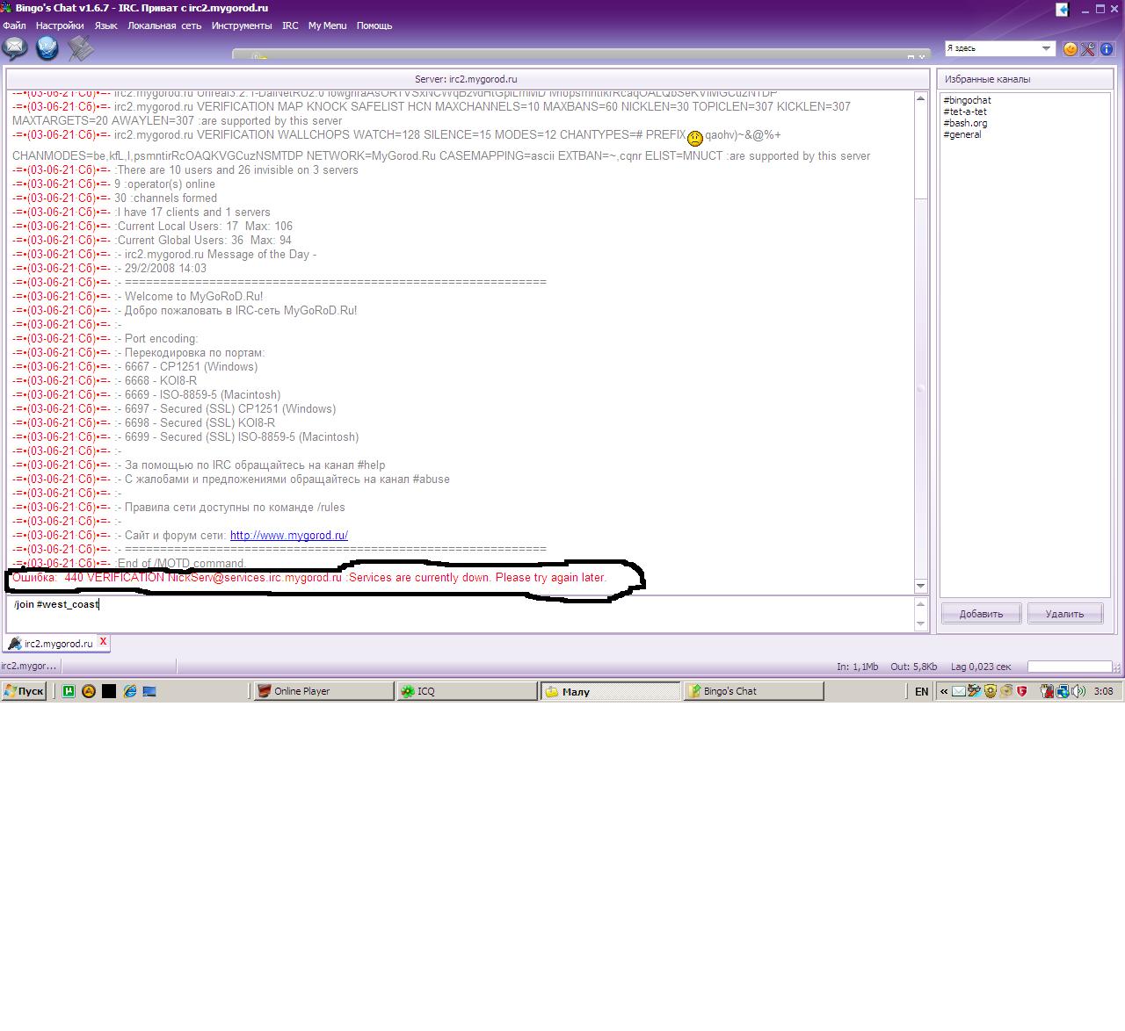Viewport: 1125px width, 1031px height.
Task: Open the IRC menu
Action: pos(290,25)
